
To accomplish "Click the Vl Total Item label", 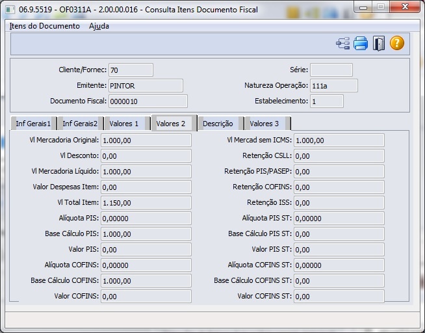I will click(78, 202).
